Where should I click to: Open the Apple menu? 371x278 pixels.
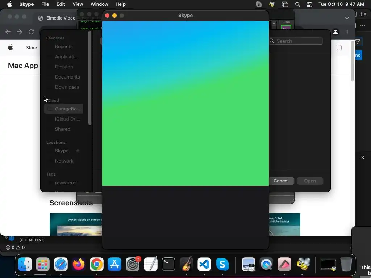(9, 4)
